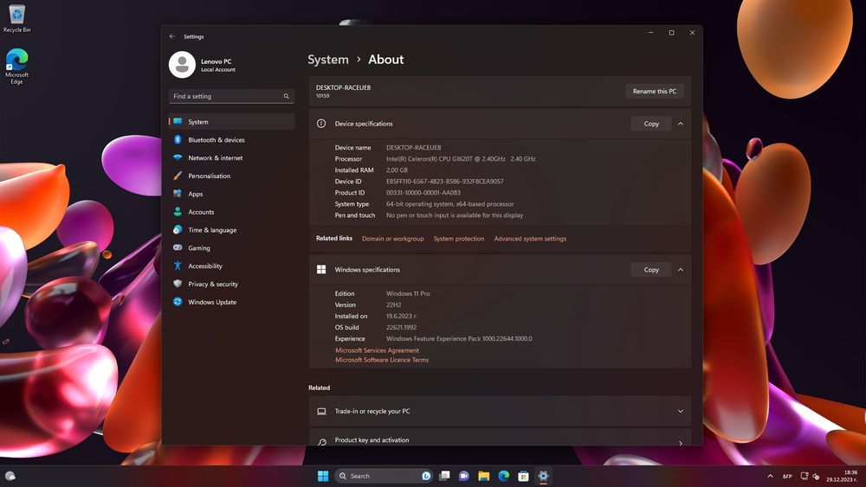Open Microsoft Software Licence Terms link
Screen dimensions: 866x487
click(x=382, y=360)
